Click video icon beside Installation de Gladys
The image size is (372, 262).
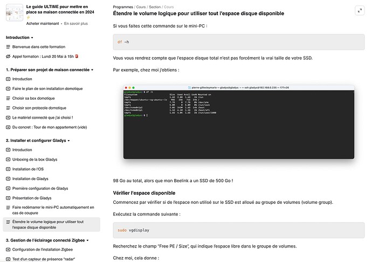tap(8, 178)
